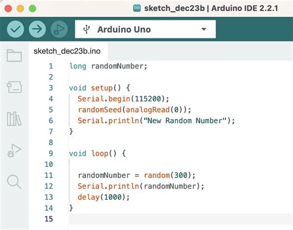Close the window with the red button

click(8, 9)
